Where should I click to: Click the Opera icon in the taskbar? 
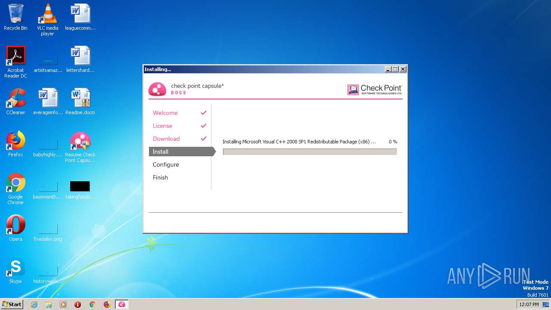pos(78,304)
